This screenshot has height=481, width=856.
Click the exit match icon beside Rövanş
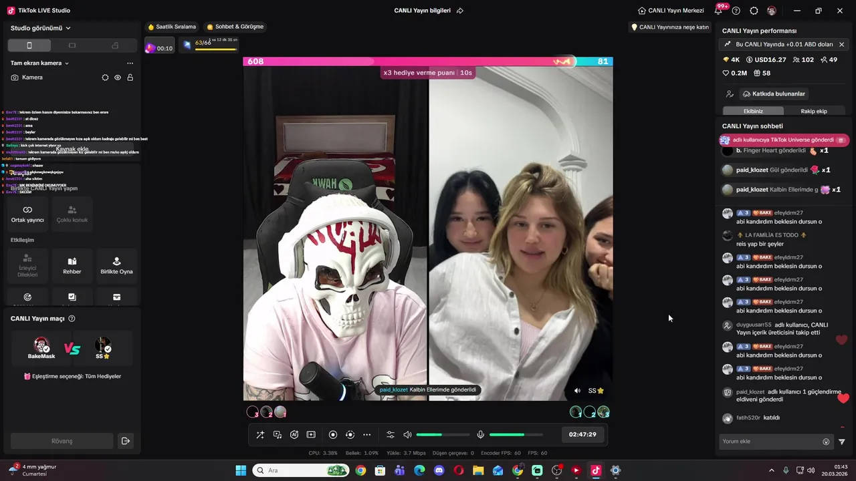pyautogui.click(x=125, y=441)
